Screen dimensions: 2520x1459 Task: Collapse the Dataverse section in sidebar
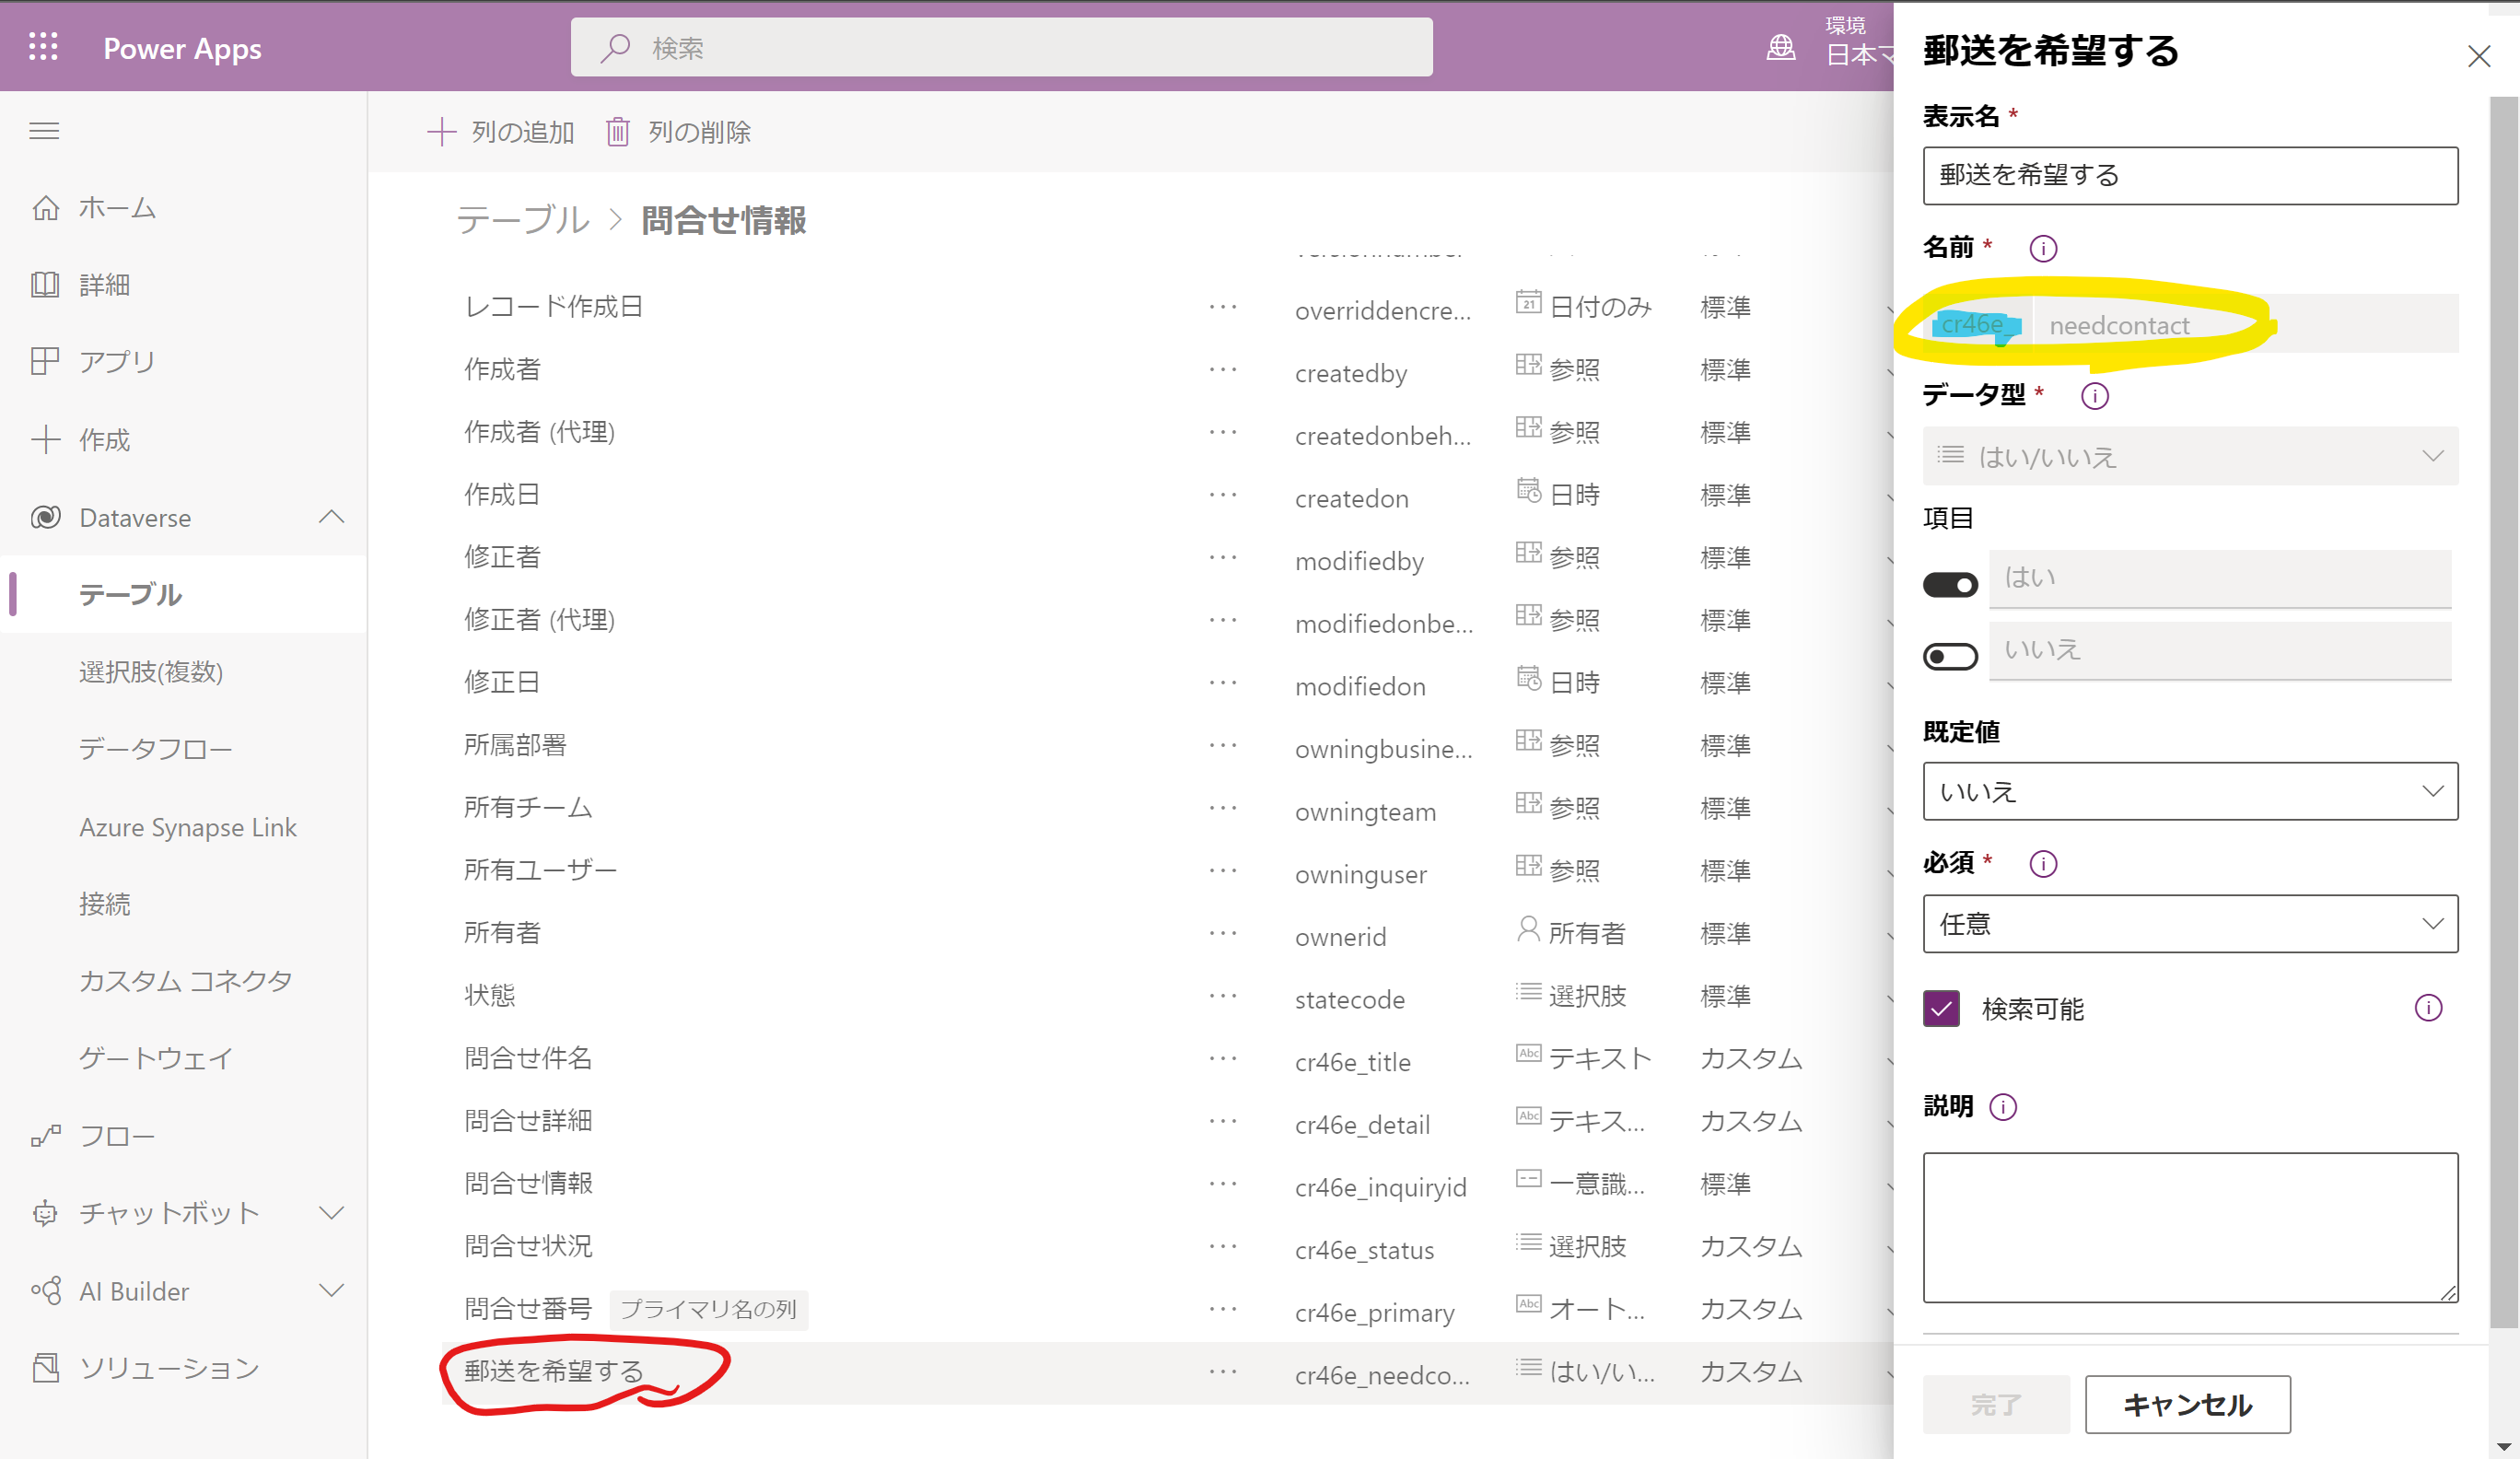click(x=331, y=518)
